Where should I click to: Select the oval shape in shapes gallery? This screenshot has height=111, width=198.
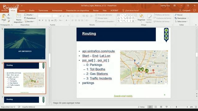point(130,15)
